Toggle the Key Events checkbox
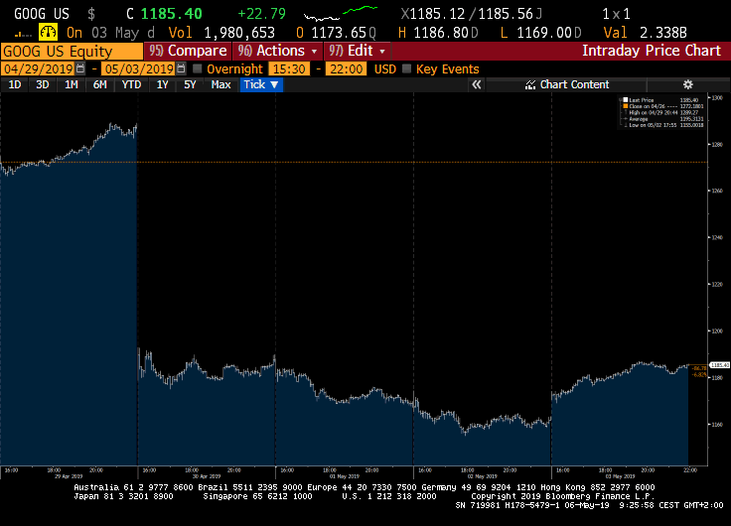Image resolution: width=731 pixels, height=526 pixels. (406, 68)
